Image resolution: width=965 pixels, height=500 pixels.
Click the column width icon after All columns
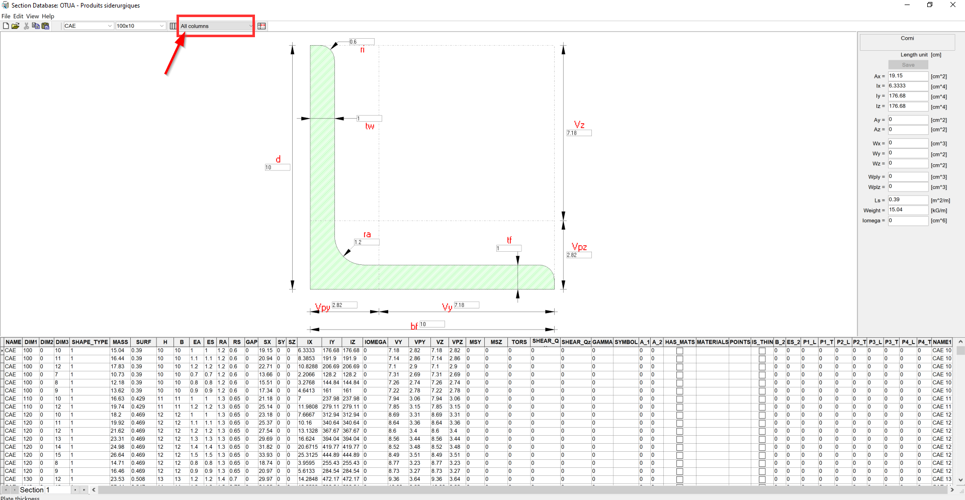coord(261,26)
